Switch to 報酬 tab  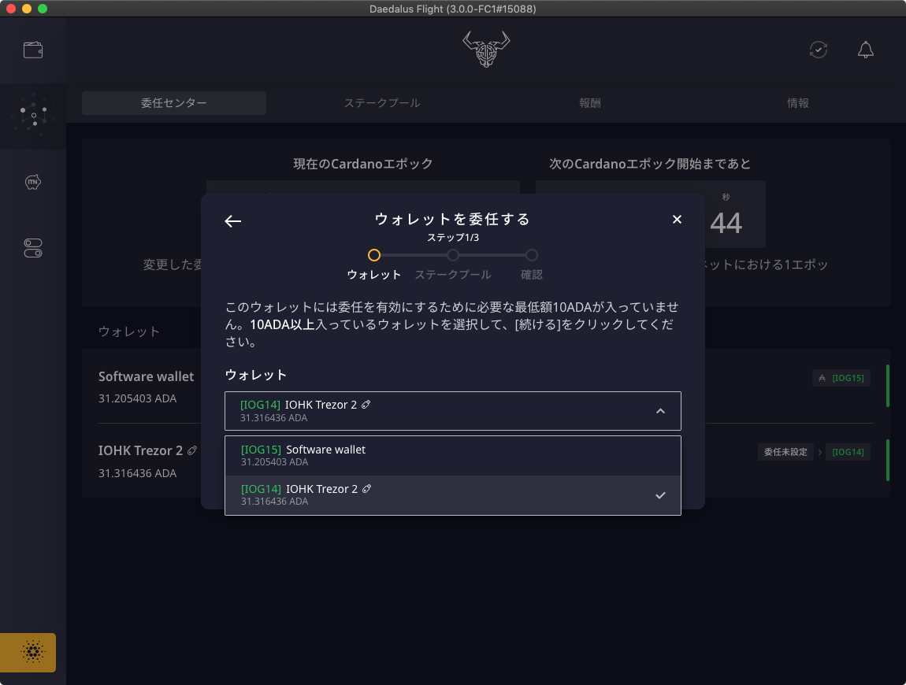coord(590,103)
